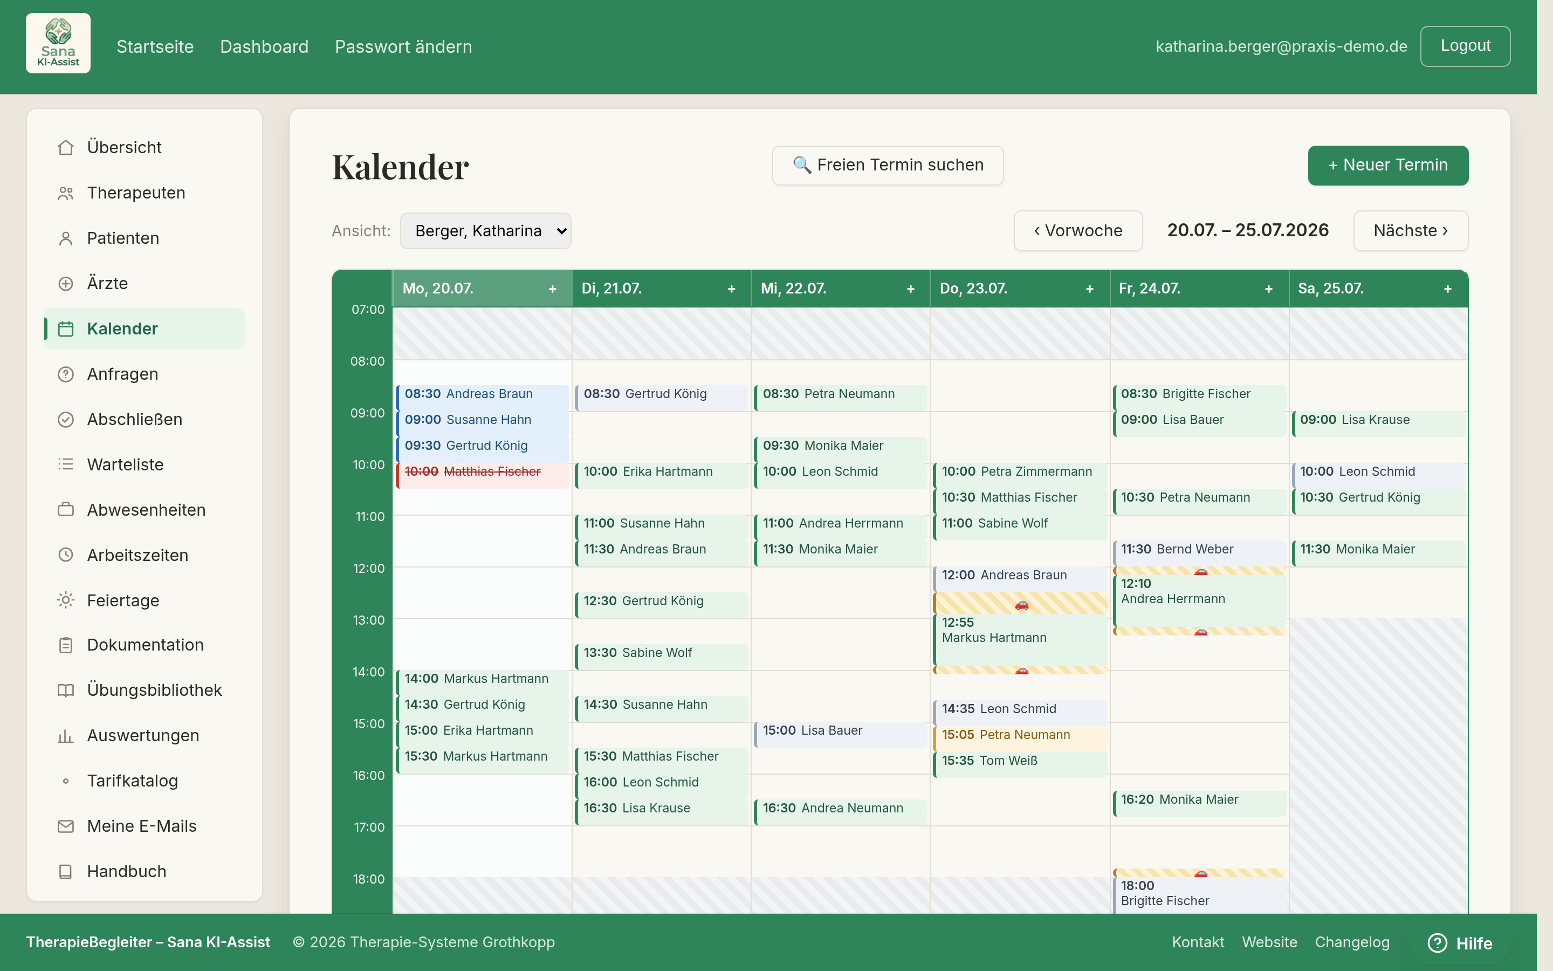1553x971 pixels.
Task: Open the Changelog footer link
Action: [1352, 942]
